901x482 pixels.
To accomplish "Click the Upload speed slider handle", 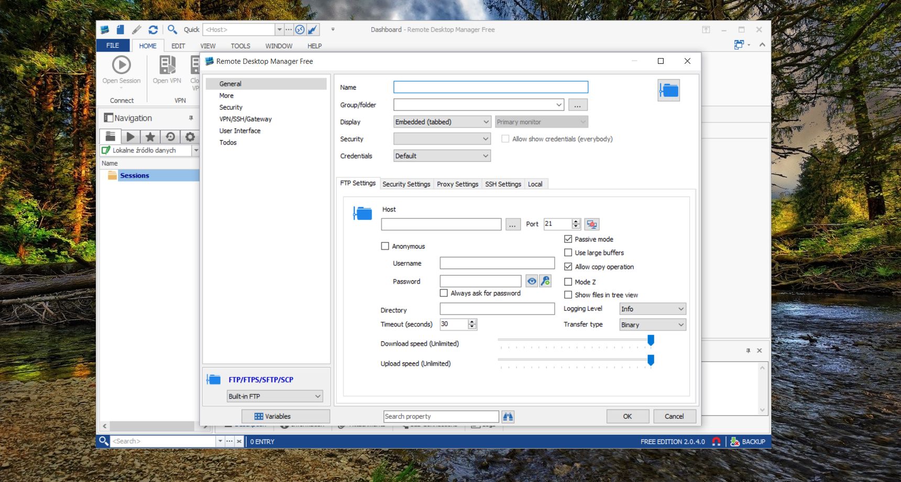I will coord(651,361).
